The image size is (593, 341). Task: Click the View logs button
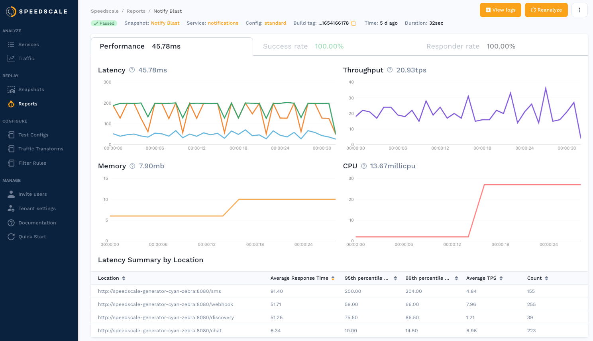(x=501, y=10)
